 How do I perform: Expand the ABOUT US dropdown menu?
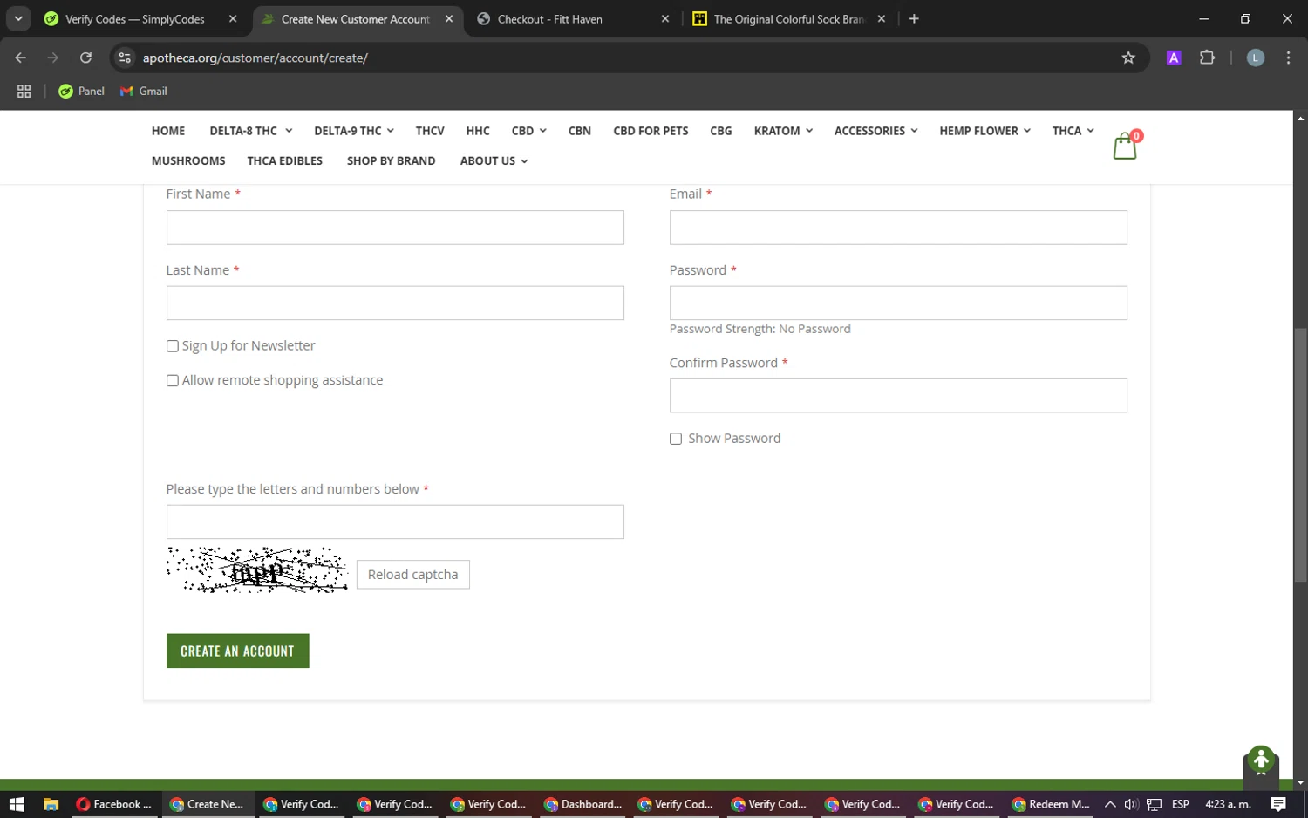(494, 160)
